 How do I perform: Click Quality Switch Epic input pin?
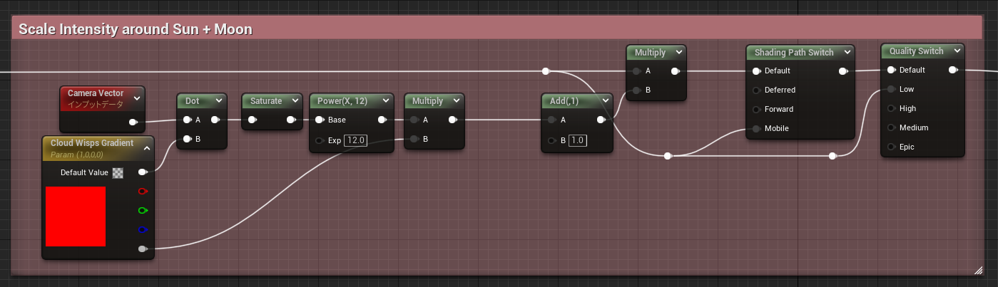pos(891,147)
